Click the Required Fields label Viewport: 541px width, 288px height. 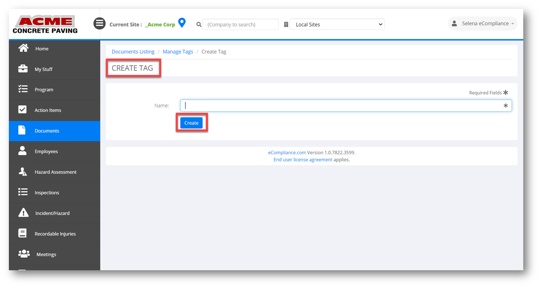pos(485,93)
